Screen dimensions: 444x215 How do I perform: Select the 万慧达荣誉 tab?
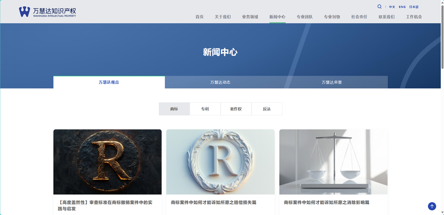(x=331, y=82)
